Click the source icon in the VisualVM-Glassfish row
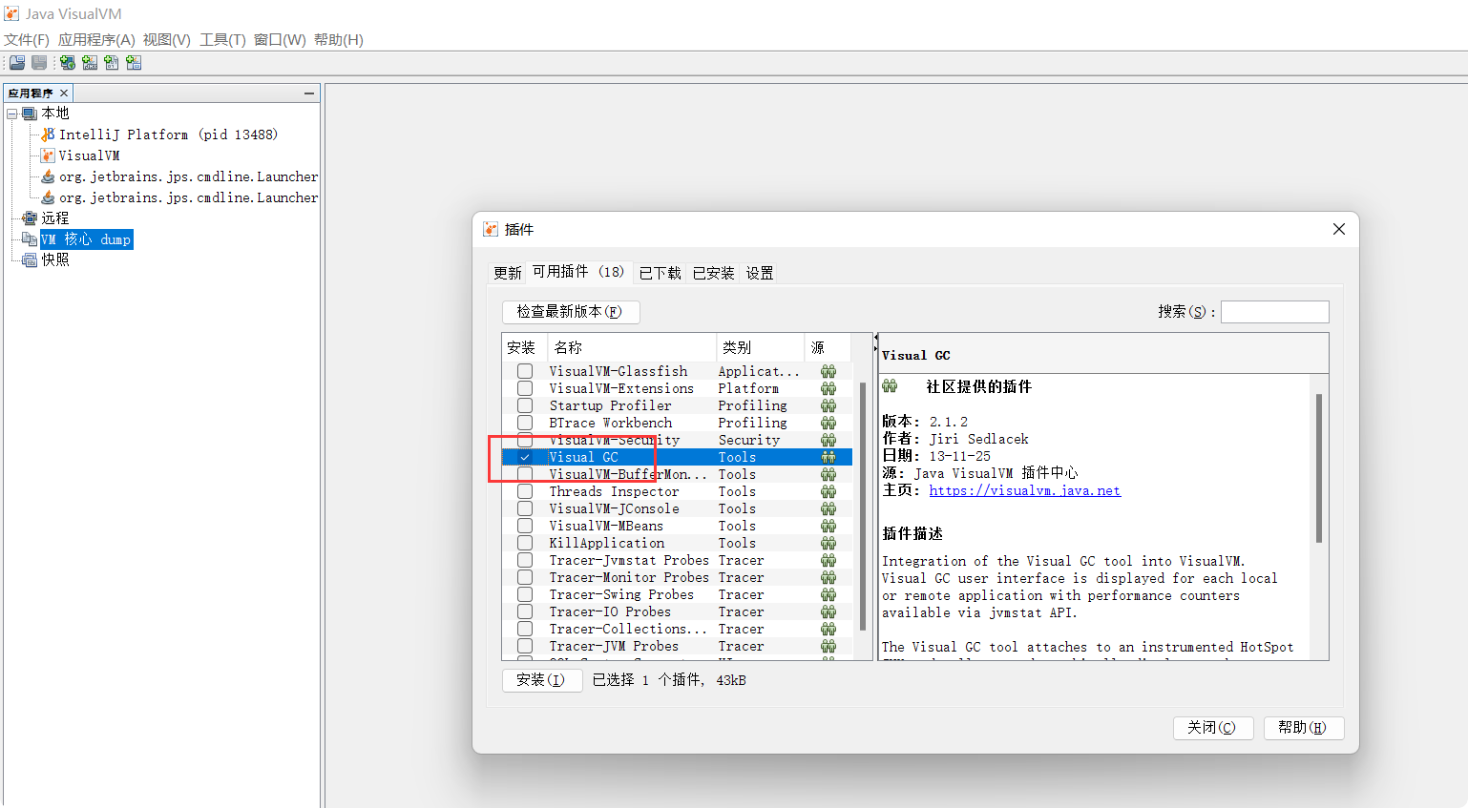Image resolution: width=1468 pixels, height=808 pixels. pyautogui.click(x=828, y=371)
